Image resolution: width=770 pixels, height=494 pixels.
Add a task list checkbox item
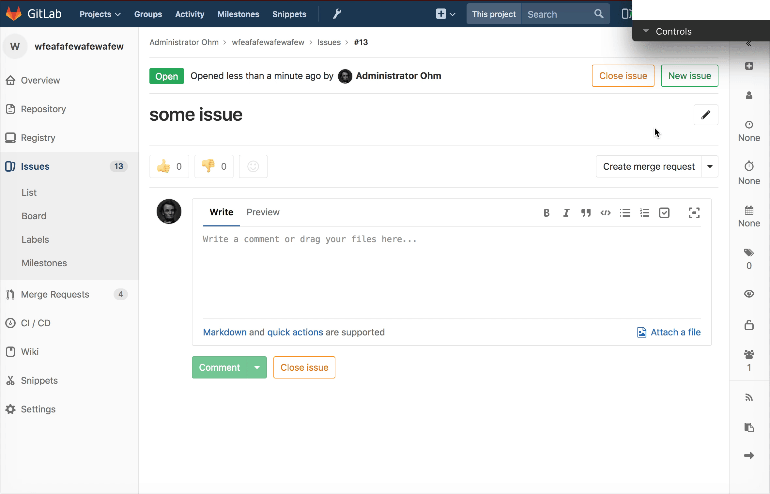[664, 213]
